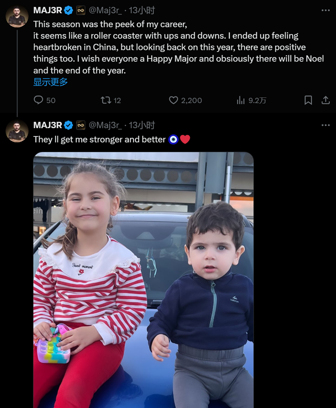Image resolution: width=336 pixels, height=408 pixels.
Task: Expand the tweet with 显示更多
Action: point(50,82)
